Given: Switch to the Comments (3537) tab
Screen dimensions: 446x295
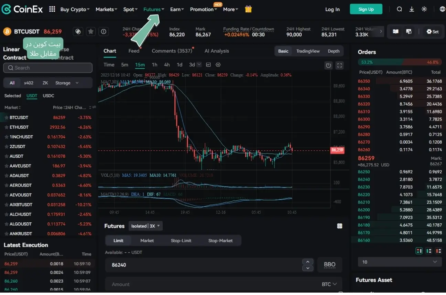Looking at the screenshot, I should (x=172, y=51).
